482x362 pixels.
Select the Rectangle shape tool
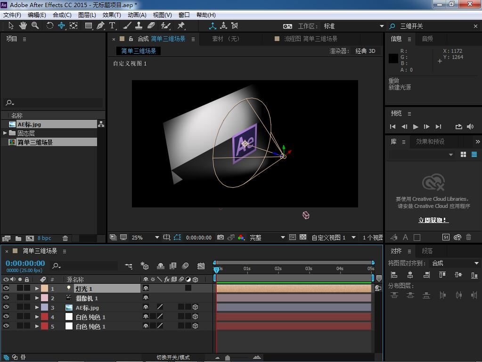[x=89, y=26]
